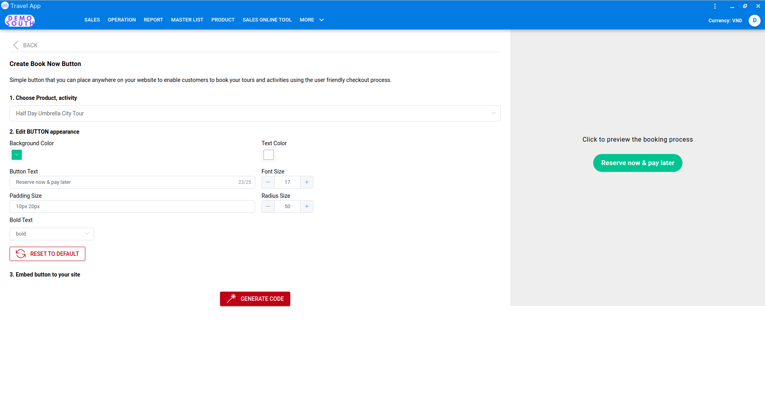Screen dimensions: 765x417
Task: Decrement Radius Size with the minus button
Action: coord(267,206)
